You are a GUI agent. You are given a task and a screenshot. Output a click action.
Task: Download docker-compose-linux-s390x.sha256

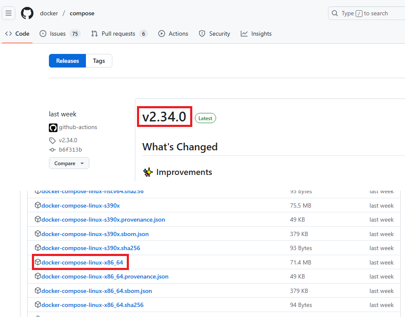(91, 248)
